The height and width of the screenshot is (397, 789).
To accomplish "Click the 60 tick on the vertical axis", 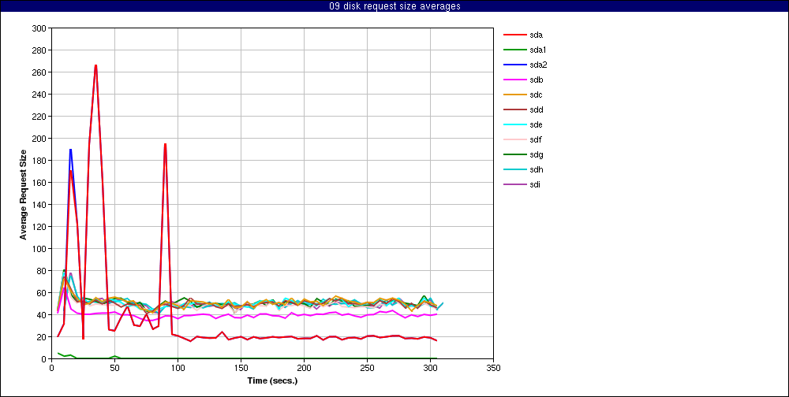I will tap(42, 293).
